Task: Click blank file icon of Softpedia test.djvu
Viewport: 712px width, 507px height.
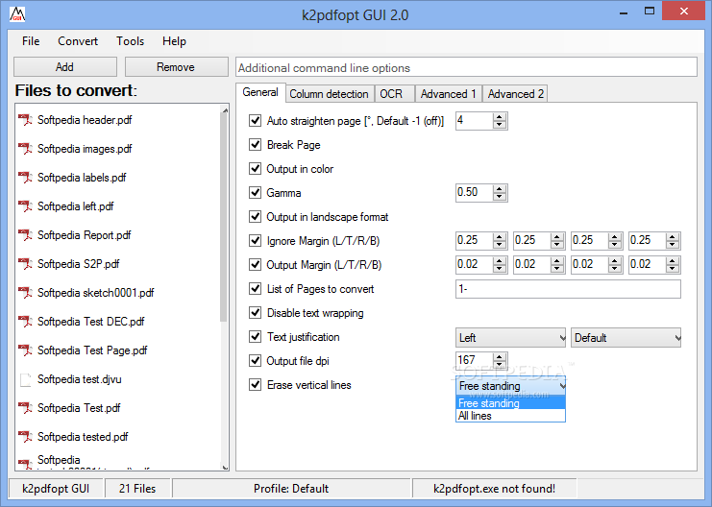Action: click(x=25, y=379)
